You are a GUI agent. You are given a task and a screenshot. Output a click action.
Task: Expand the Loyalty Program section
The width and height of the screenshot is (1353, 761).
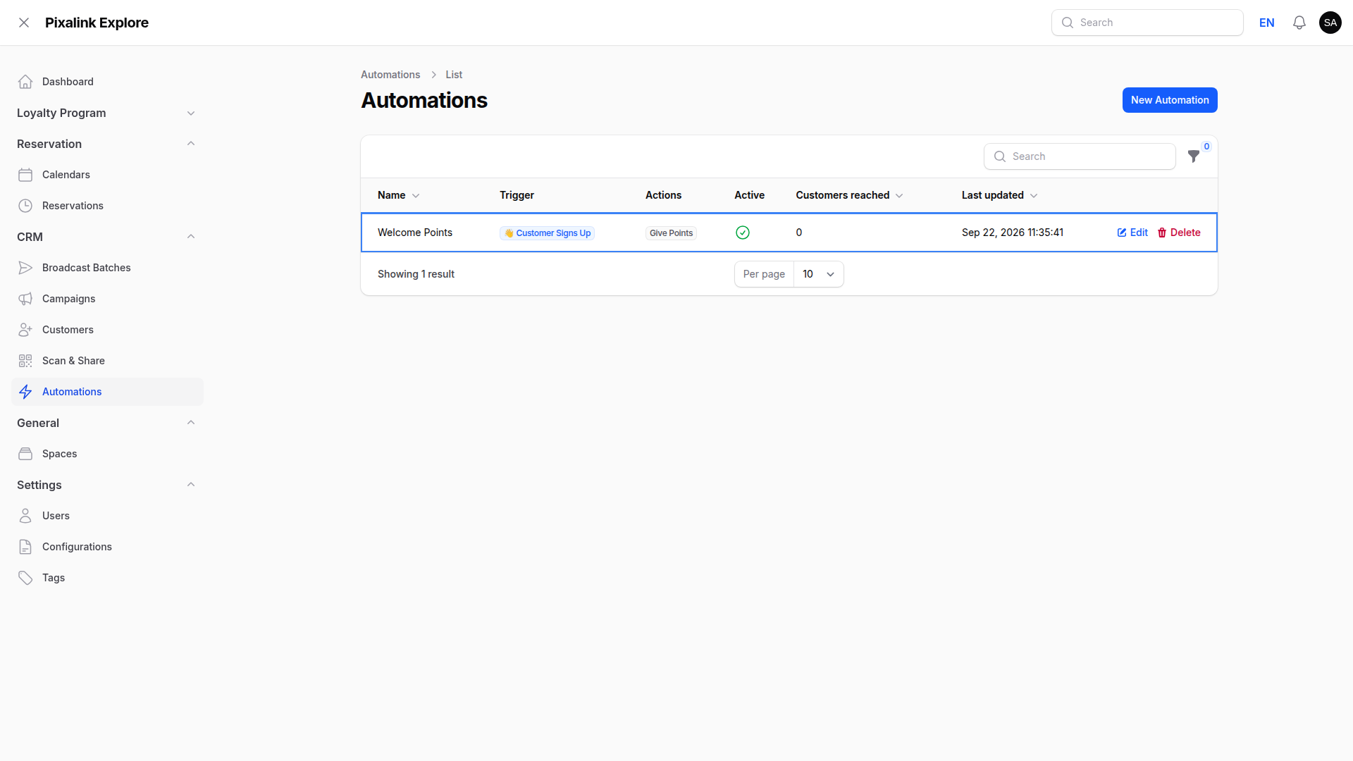tap(107, 113)
